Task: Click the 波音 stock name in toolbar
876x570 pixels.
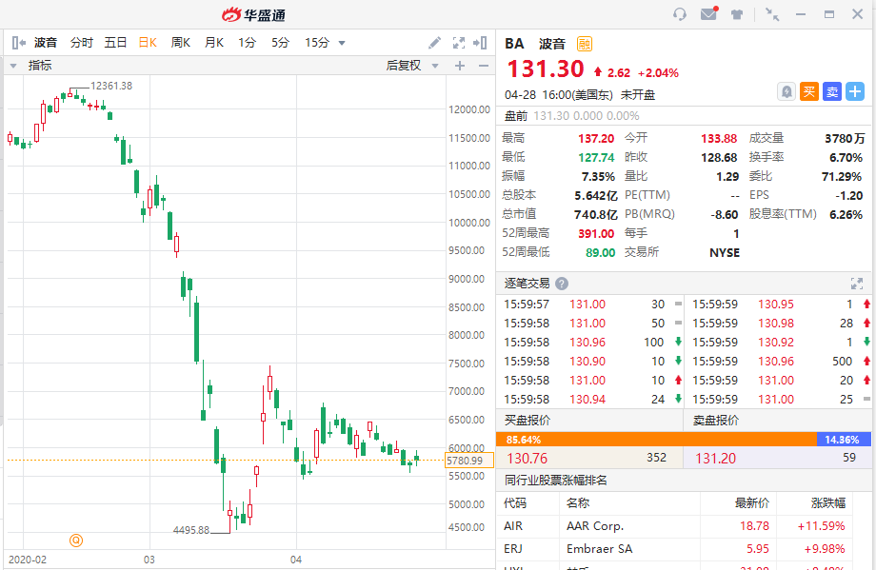Action: point(46,43)
